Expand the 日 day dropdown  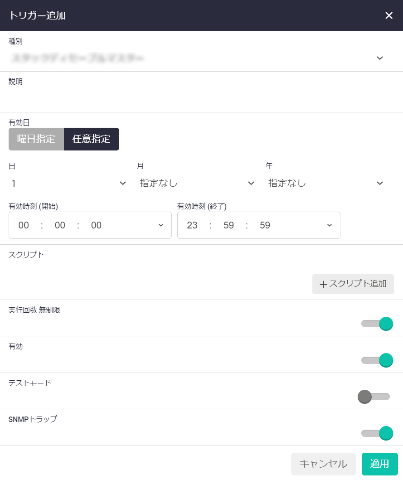tap(122, 183)
